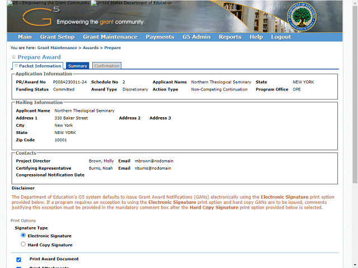Switch to the Summary tab
Viewport: 358px width, 268px height.
(x=78, y=66)
